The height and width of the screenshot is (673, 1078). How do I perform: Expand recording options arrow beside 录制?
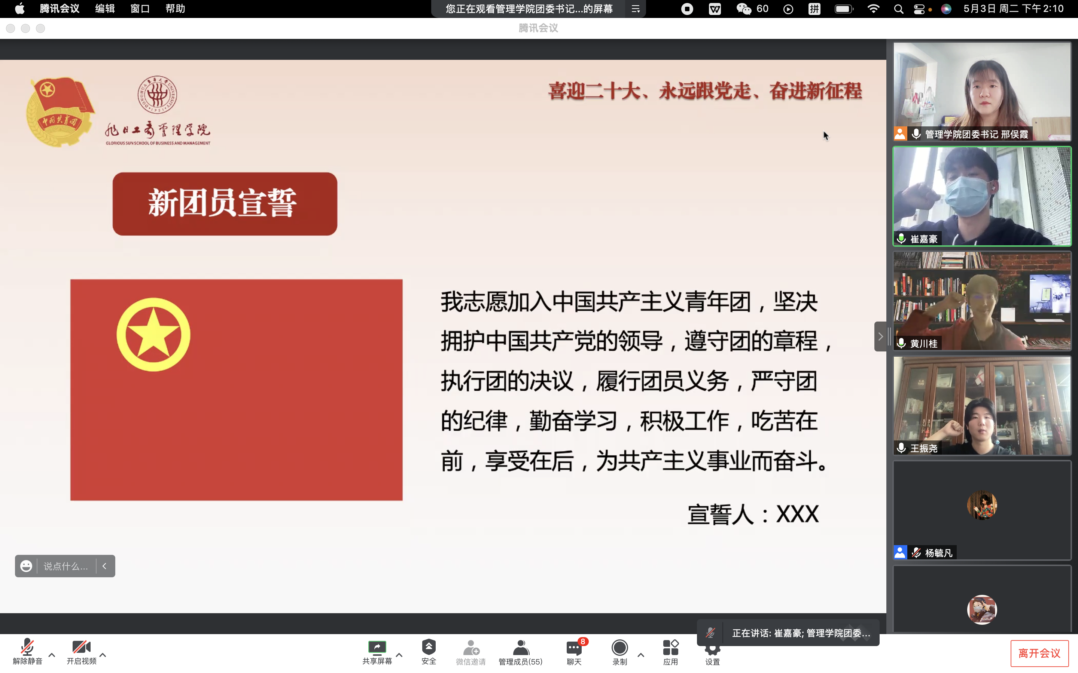point(640,655)
